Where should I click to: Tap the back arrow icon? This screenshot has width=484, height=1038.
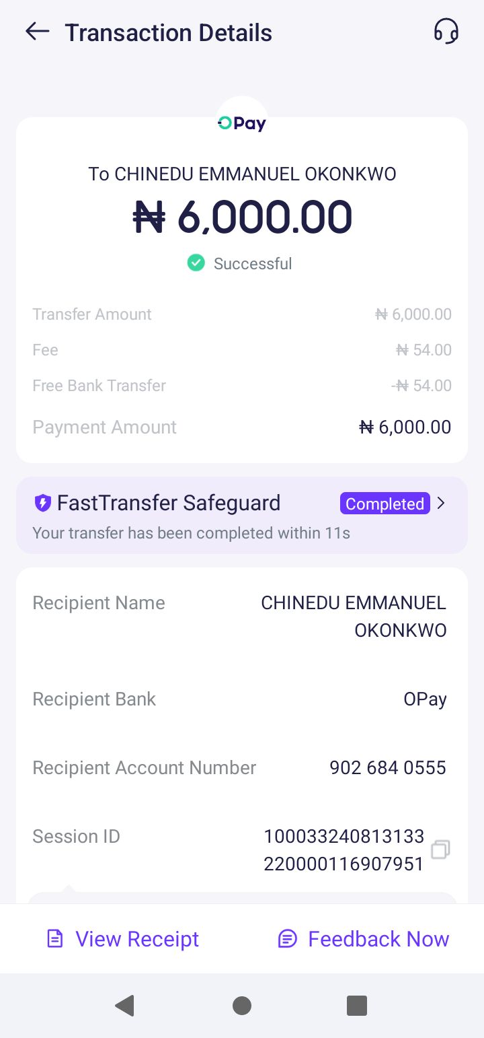[x=38, y=32]
